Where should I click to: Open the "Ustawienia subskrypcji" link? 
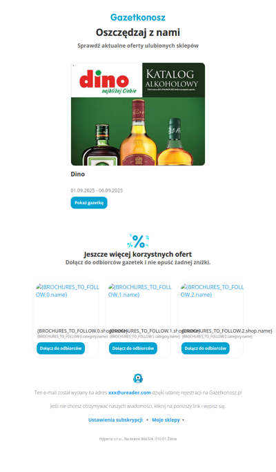pyautogui.click(x=115, y=420)
